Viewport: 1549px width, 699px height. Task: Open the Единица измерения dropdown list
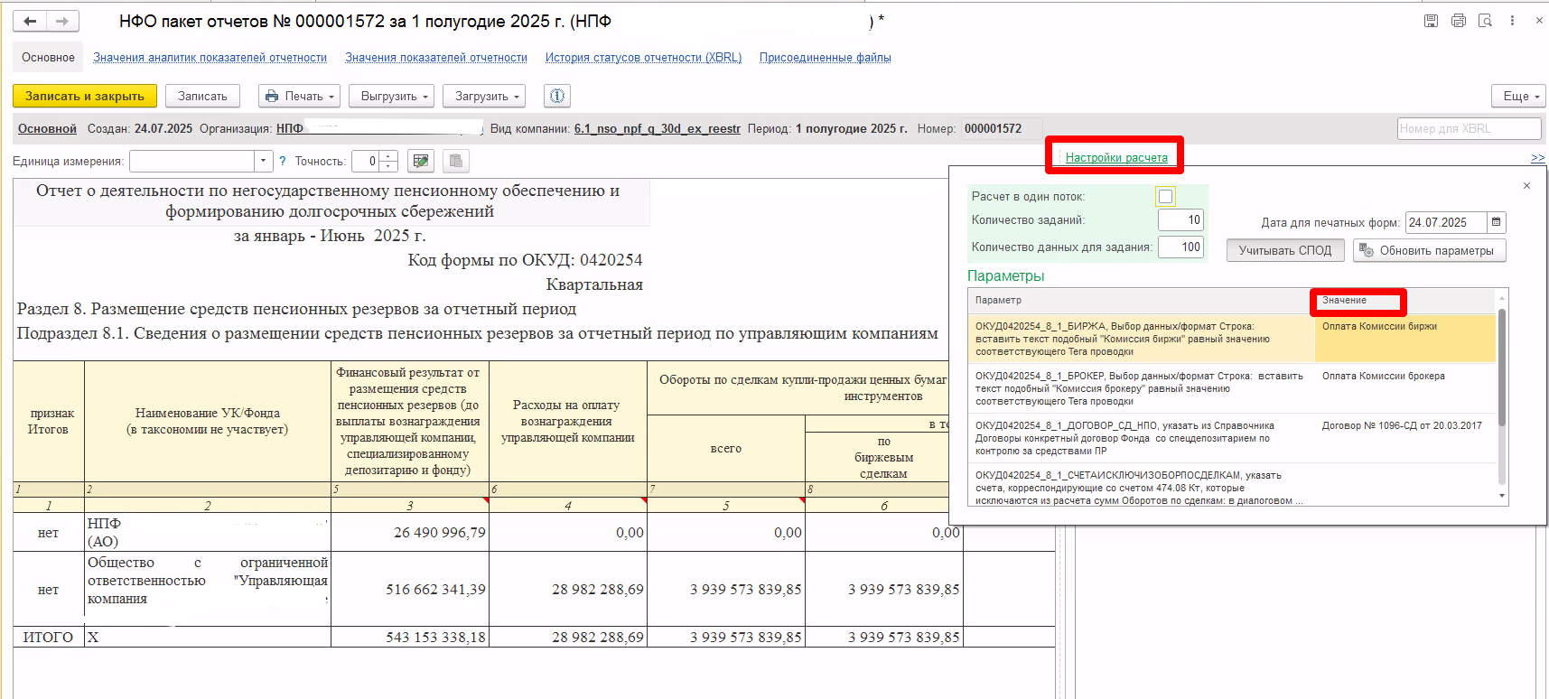tap(263, 161)
